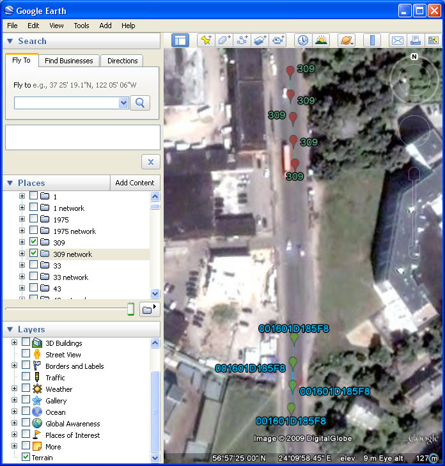Open the File menu

[12, 26]
